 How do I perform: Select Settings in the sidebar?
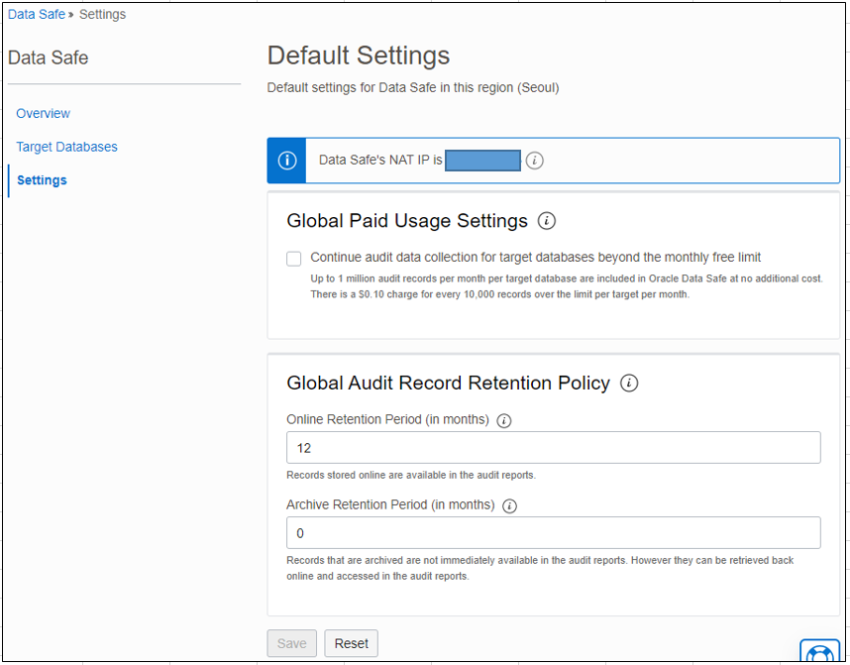pos(42,180)
